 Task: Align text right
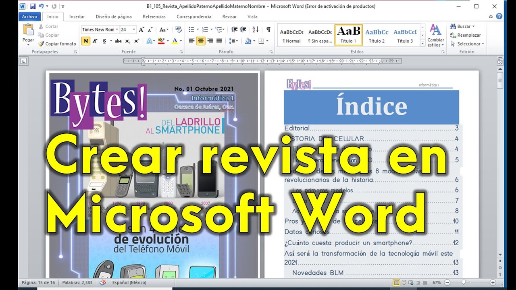(x=210, y=41)
